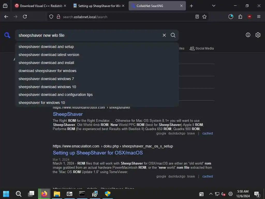
Task: Open the uBlock Origin extension icon
Action: click(249, 17)
